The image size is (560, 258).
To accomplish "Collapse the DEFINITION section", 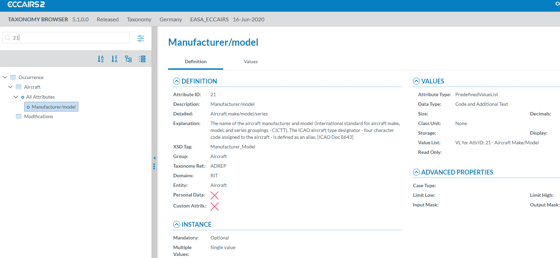I will point(177,81).
